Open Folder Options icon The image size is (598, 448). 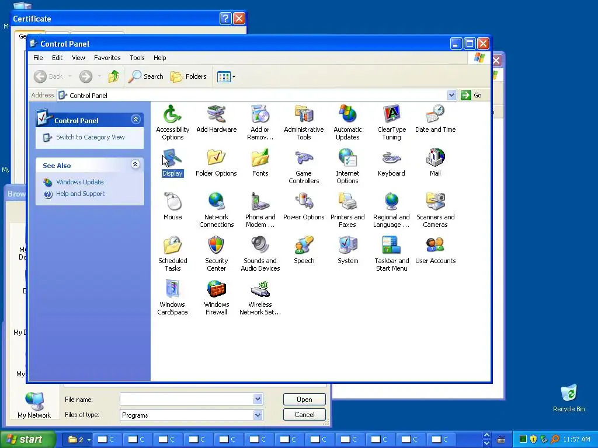tap(216, 163)
